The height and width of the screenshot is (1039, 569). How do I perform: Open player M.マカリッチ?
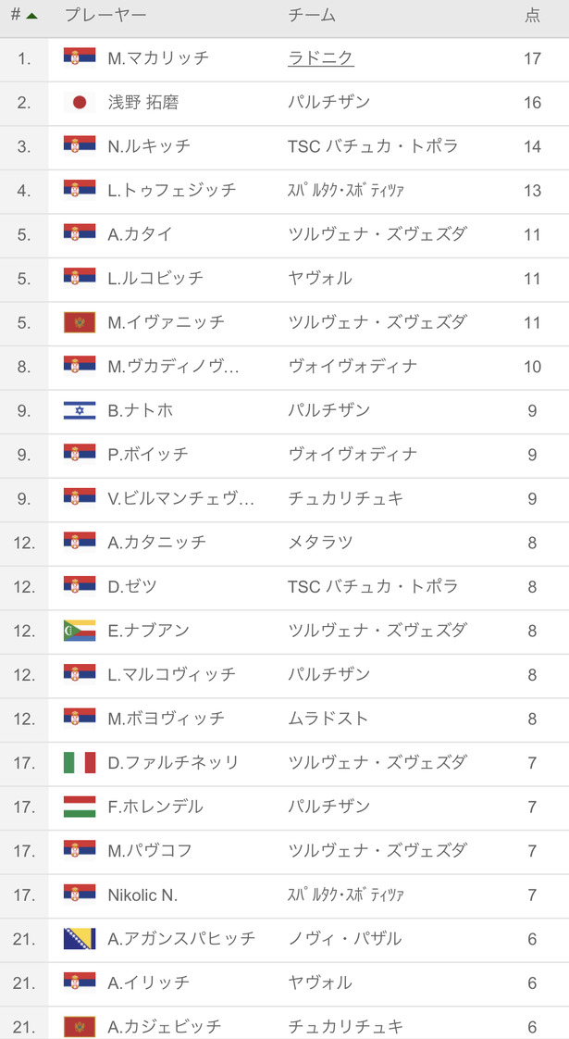click(158, 58)
